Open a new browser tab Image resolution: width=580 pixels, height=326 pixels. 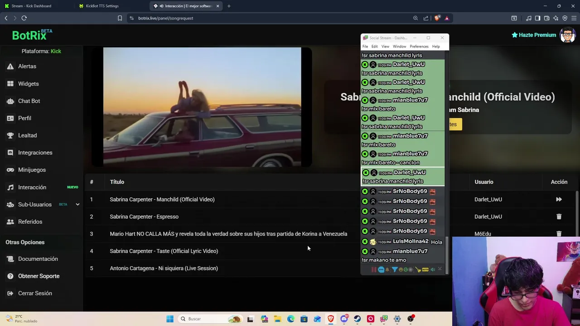pyautogui.click(x=229, y=6)
